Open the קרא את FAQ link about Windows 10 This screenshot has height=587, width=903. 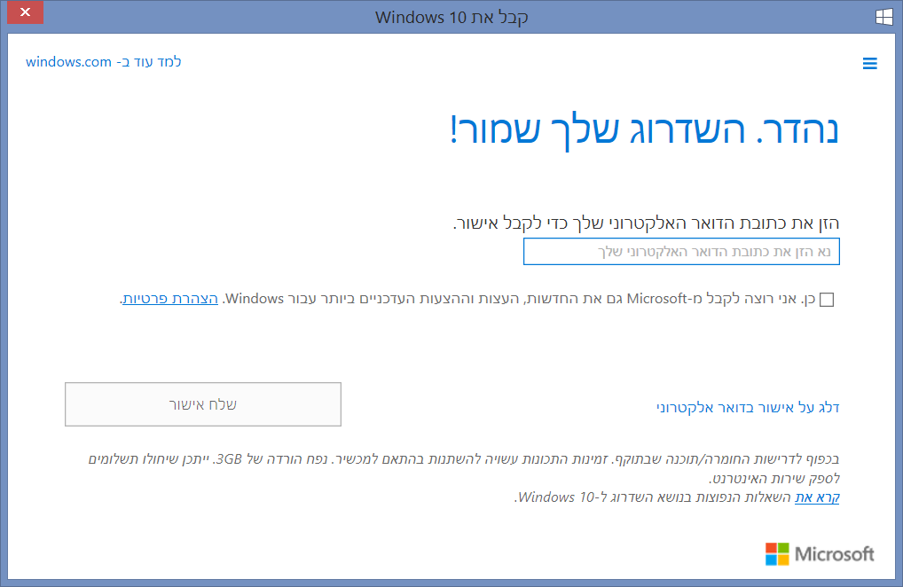pos(816,497)
